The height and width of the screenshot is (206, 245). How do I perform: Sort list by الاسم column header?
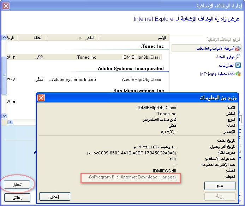pos(162,38)
